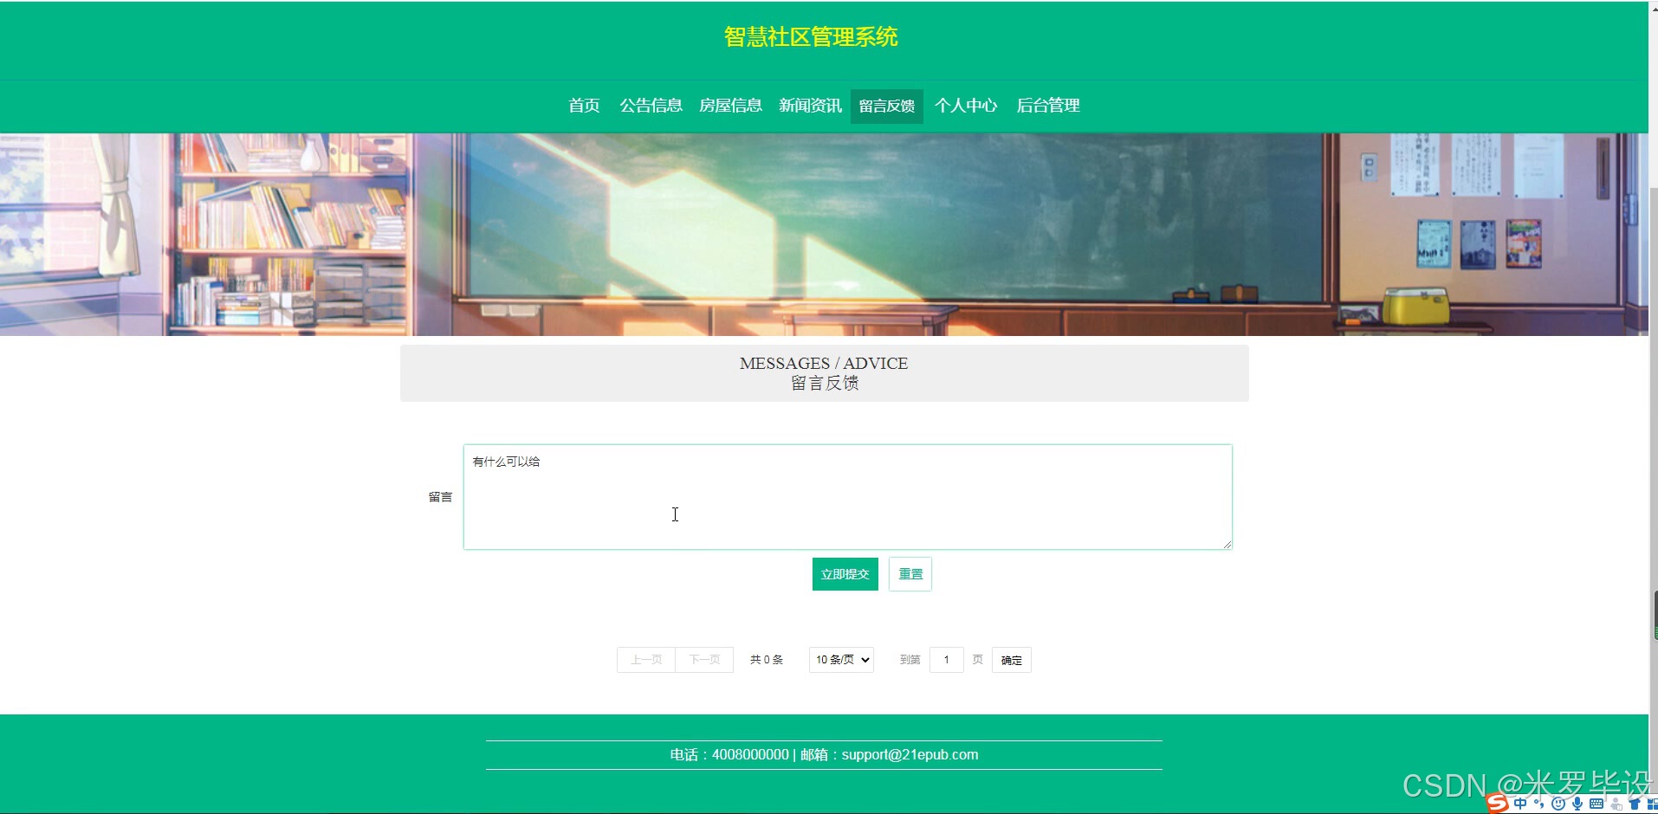Open 个人中心 in the navigation bar
Viewport: 1658px width, 814px height.
(x=966, y=106)
